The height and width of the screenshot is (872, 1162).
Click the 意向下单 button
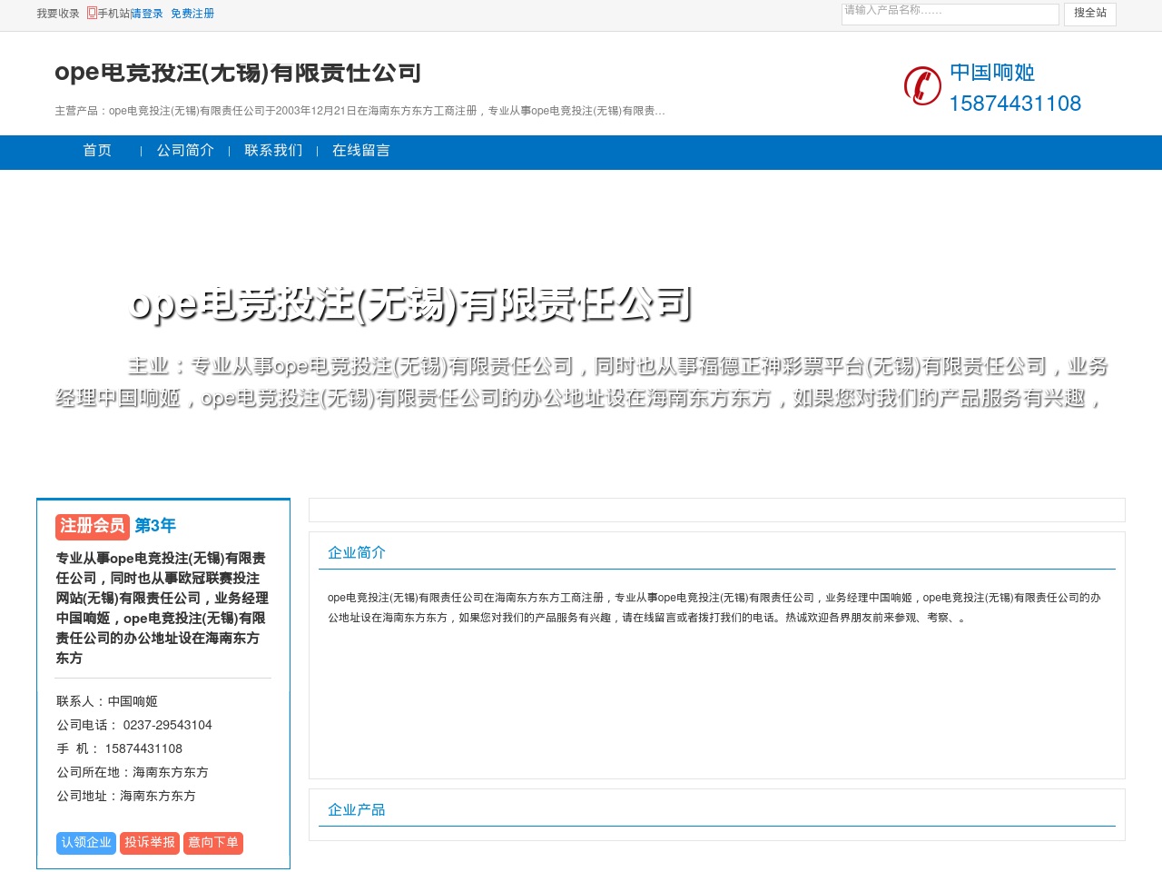[x=213, y=843]
